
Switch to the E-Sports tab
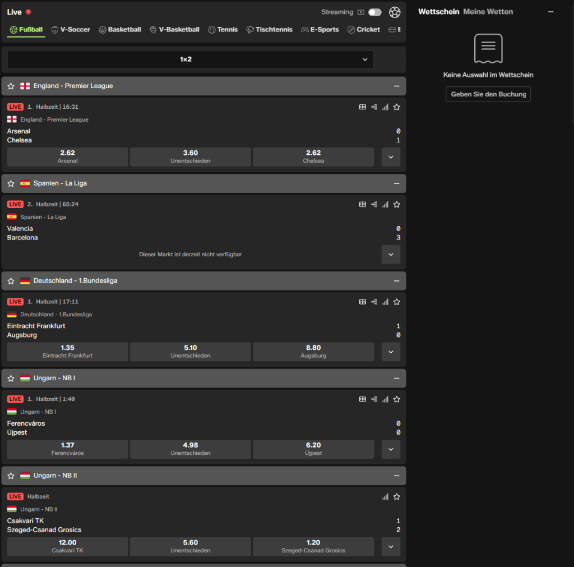pyautogui.click(x=320, y=30)
